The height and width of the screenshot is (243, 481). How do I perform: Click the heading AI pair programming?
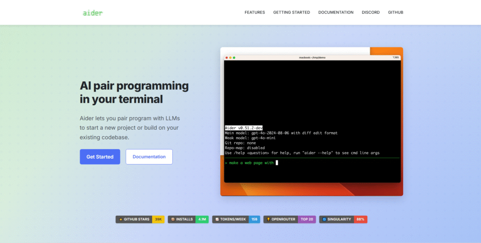coord(134,92)
